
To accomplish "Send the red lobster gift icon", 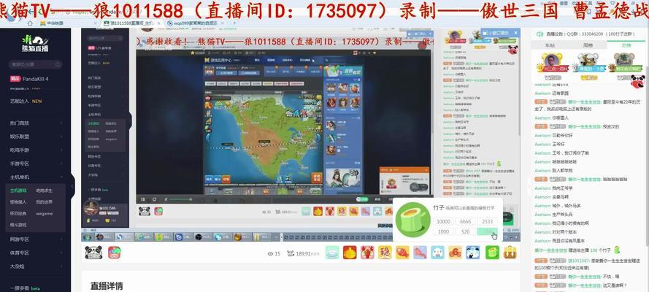I will coord(367,253).
